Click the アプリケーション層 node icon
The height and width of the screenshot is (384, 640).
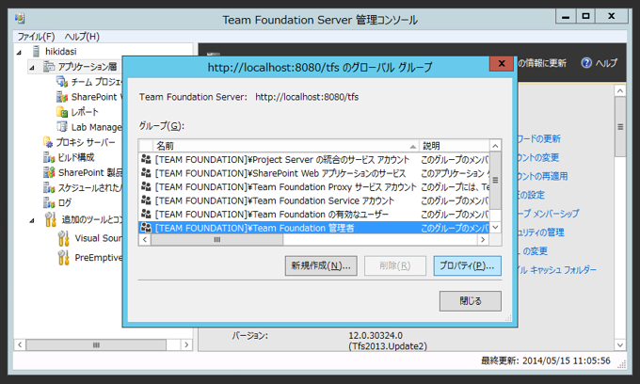coord(49,67)
